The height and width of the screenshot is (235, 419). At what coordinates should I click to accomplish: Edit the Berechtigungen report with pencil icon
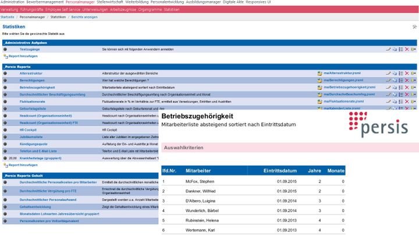tap(388, 80)
